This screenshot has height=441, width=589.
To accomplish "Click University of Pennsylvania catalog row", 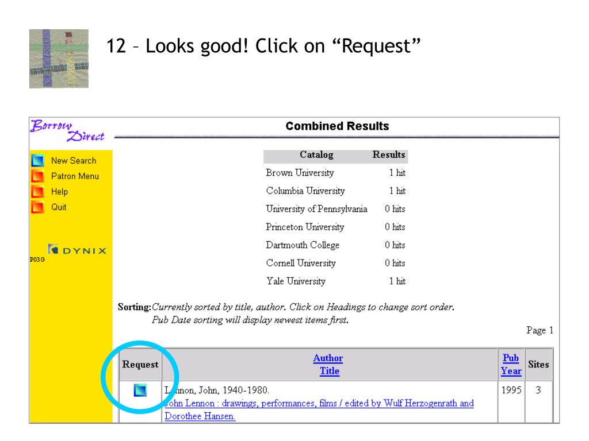I will (x=335, y=208).
